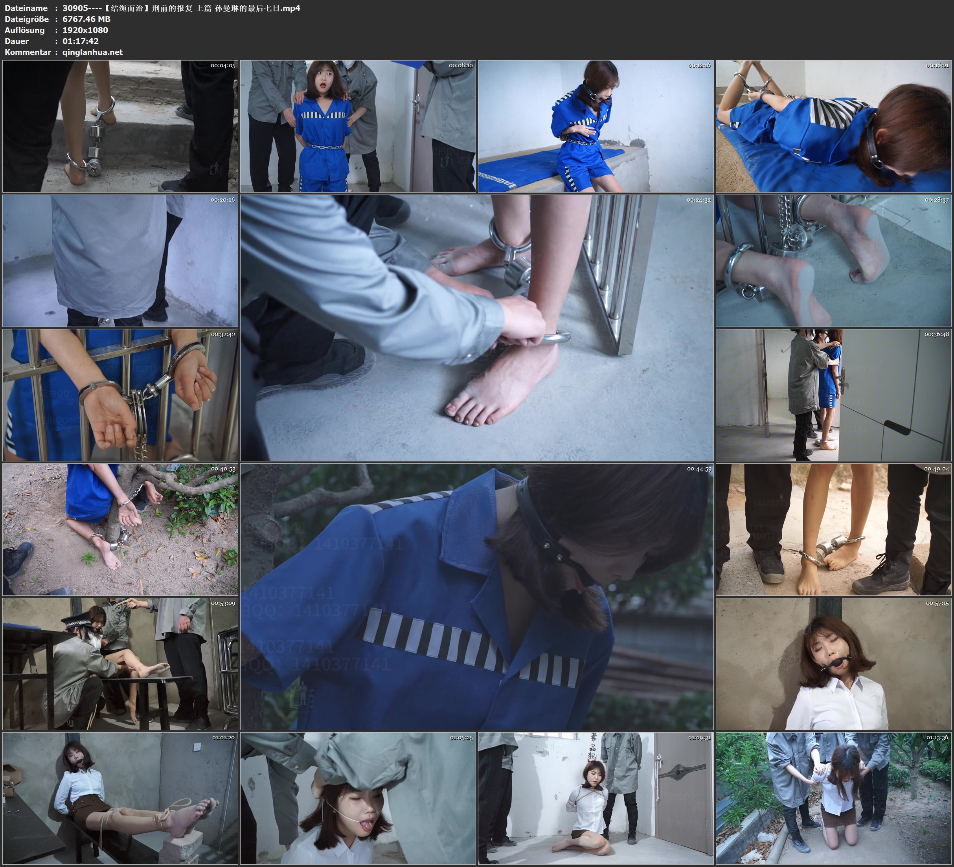Click the Dateiname text line
The height and width of the screenshot is (867, 954).
(153, 8)
